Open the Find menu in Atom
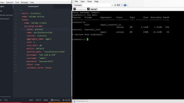The image size is (184, 103). click(x=17, y=2)
